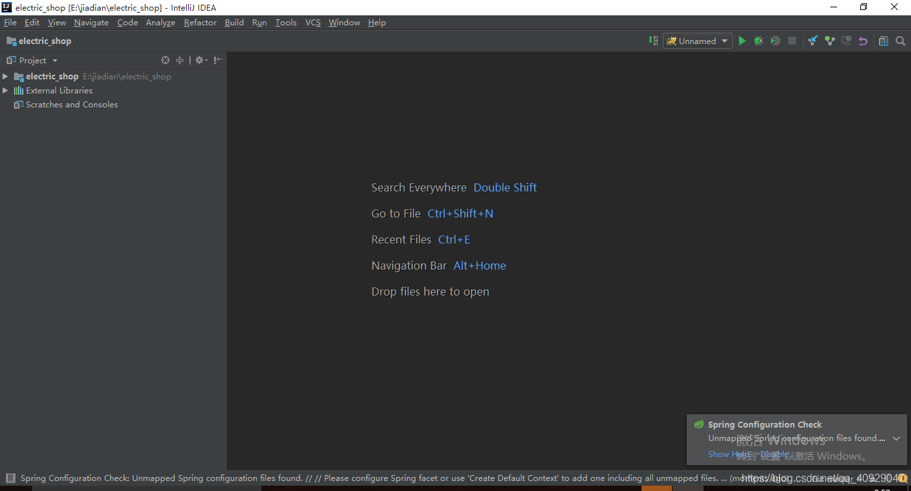Image resolution: width=911 pixels, height=491 pixels.
Task: Toggle tool window bars icon in status bar
Action: [10, 478]
